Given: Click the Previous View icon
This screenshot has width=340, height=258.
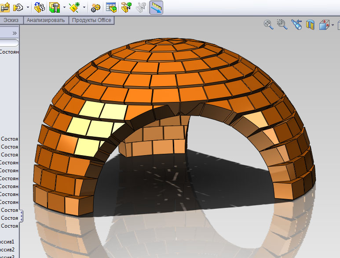Looking at the screenshot, I should coord(296,25).
